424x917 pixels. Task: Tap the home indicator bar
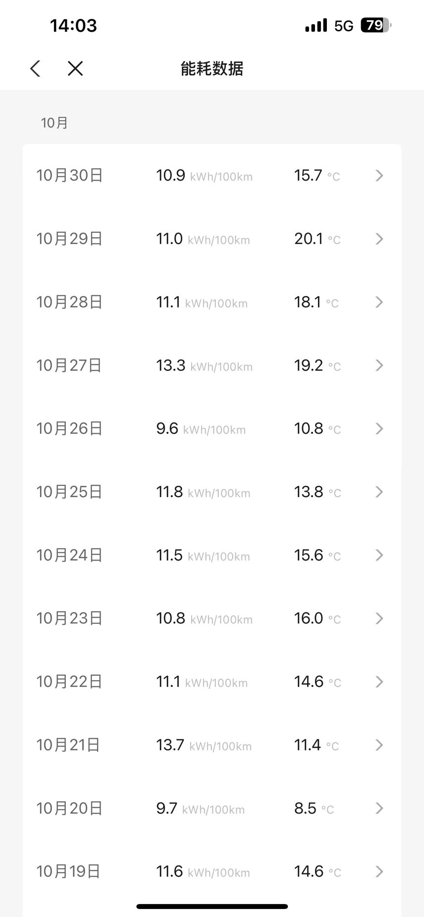coord(212,907)
